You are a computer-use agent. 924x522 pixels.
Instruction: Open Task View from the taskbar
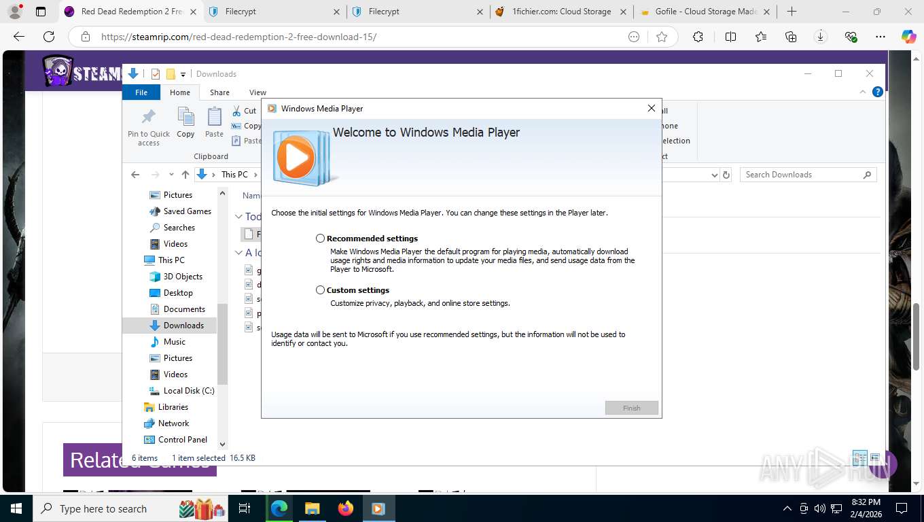click(245, 508)
